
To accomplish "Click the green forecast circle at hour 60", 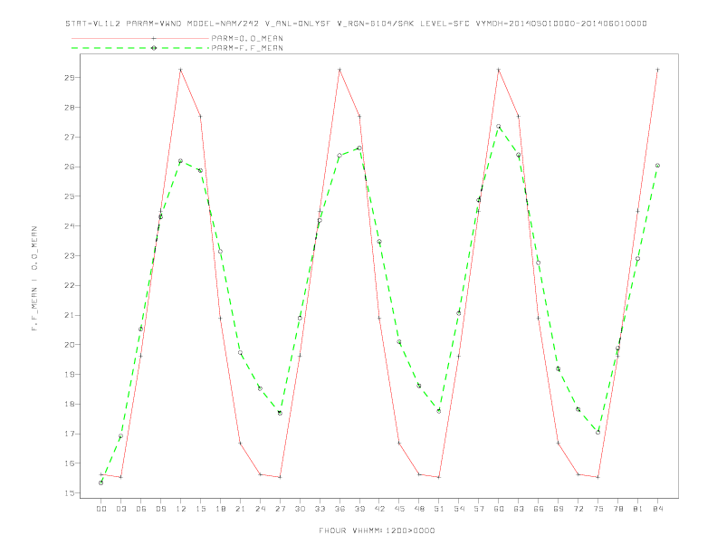I will point(499,126).
